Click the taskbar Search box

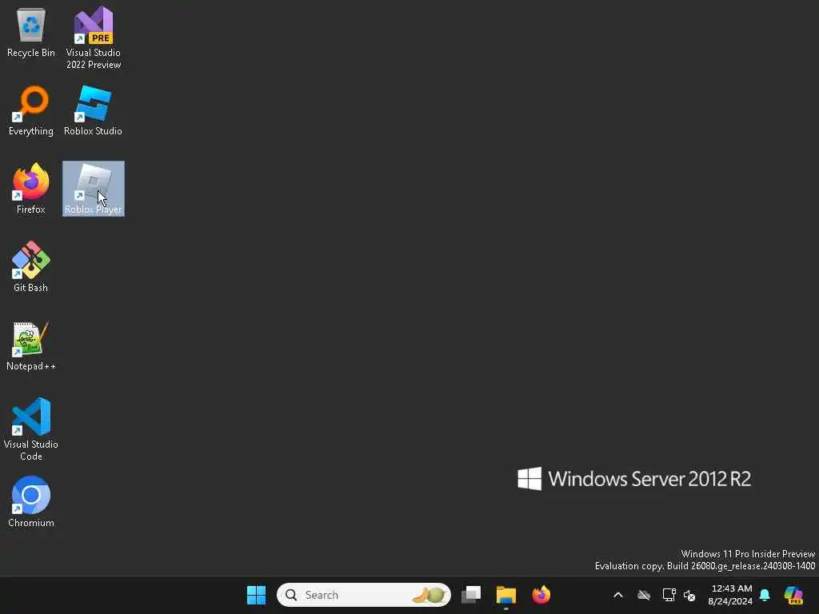(364, 595)
